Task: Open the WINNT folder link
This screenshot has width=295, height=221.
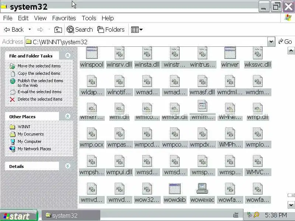Action: (x=24, y=127)
